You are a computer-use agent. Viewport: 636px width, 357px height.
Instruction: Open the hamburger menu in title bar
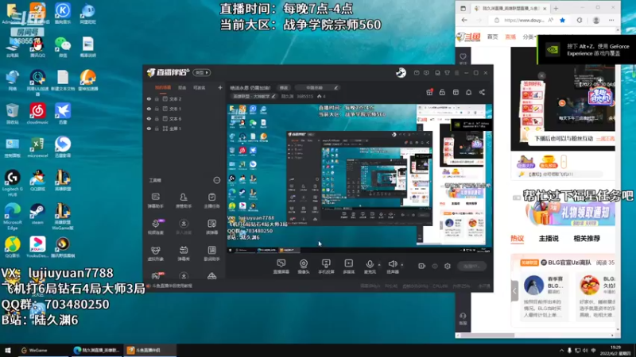pyautogui.click(x=456, y=73)
